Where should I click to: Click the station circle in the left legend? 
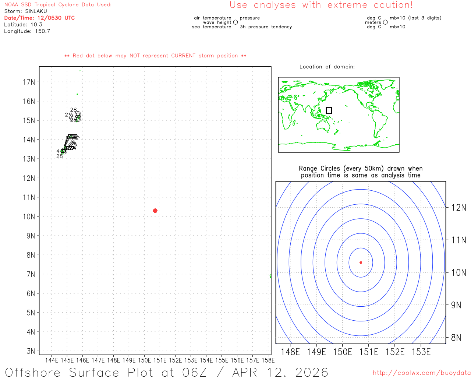click(235, 22)
